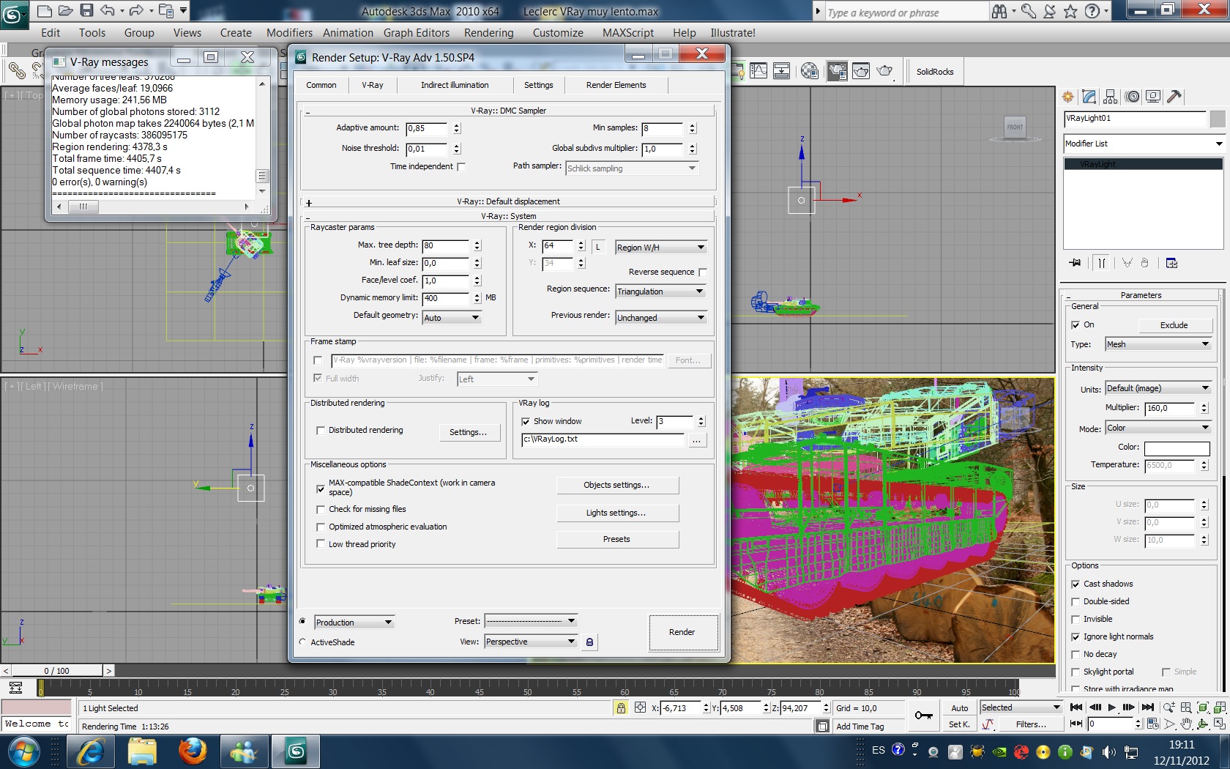Toggle the VRay log Show window checkbox
This screenshot has width=1230, height=769.
click(x=526, y=422)
